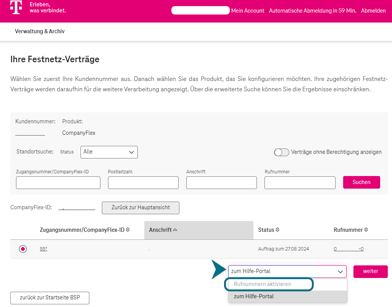Click zurück zur Startseite BSP button

click(50, 298)
